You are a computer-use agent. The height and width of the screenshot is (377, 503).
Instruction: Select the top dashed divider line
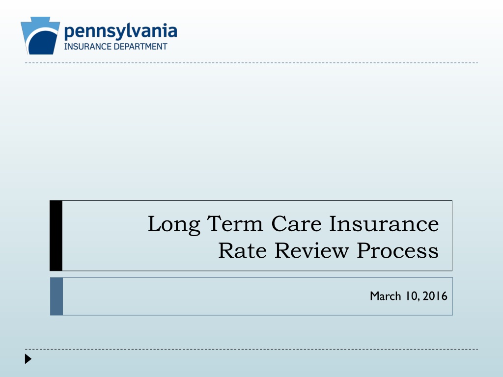point(251,63)
